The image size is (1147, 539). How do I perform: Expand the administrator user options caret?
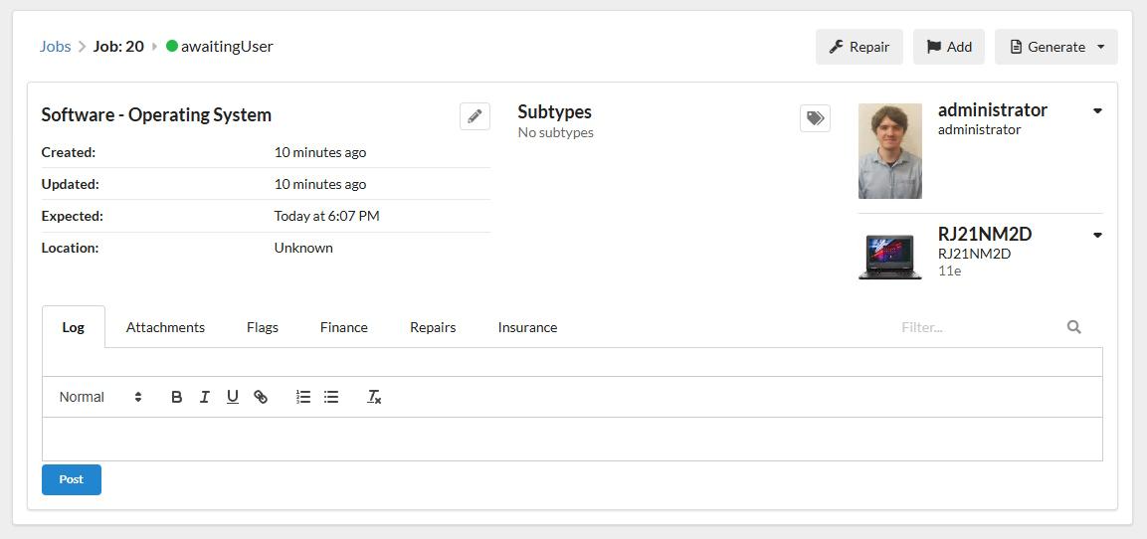(x=1097, y=111)
